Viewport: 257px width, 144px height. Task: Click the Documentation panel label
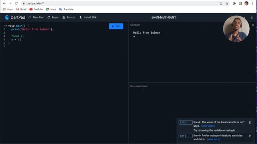139,86
